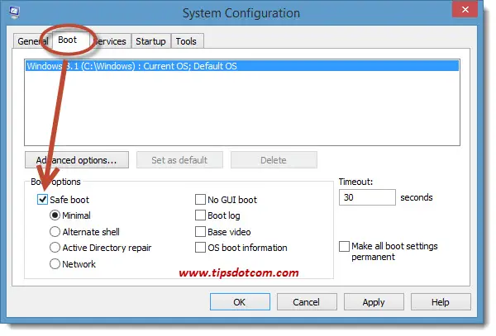Open the Services tab

tap(111, 41)
